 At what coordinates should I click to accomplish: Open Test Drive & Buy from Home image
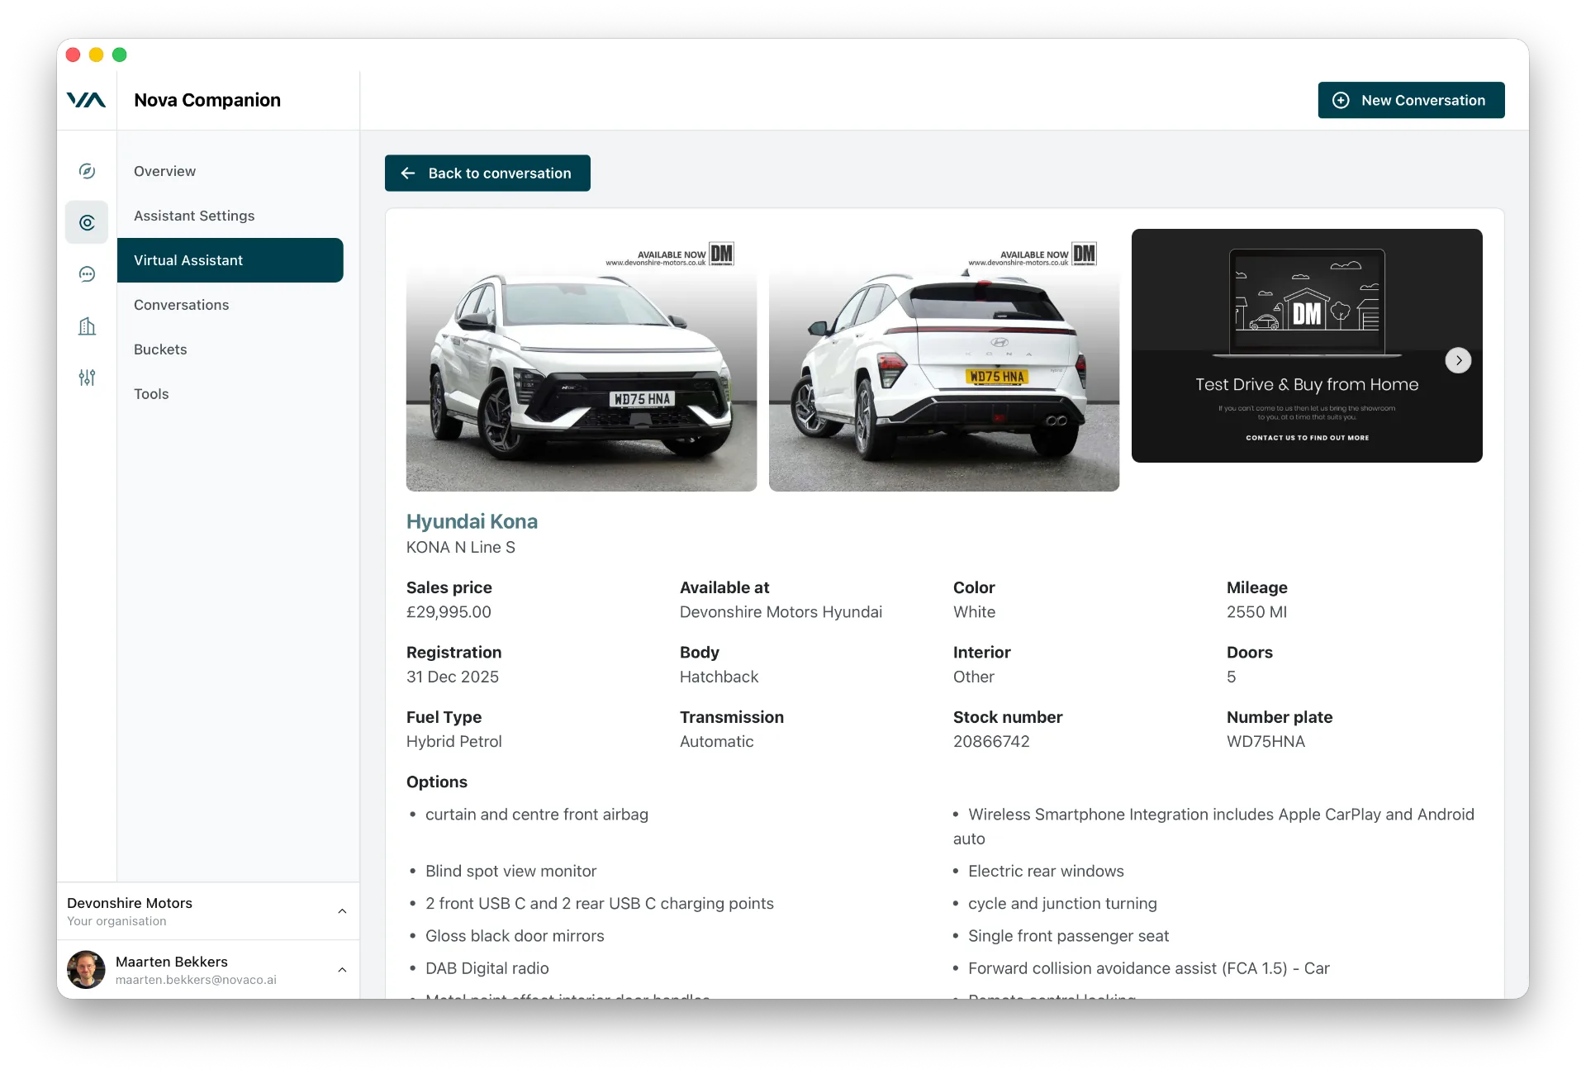[1307, 345]
